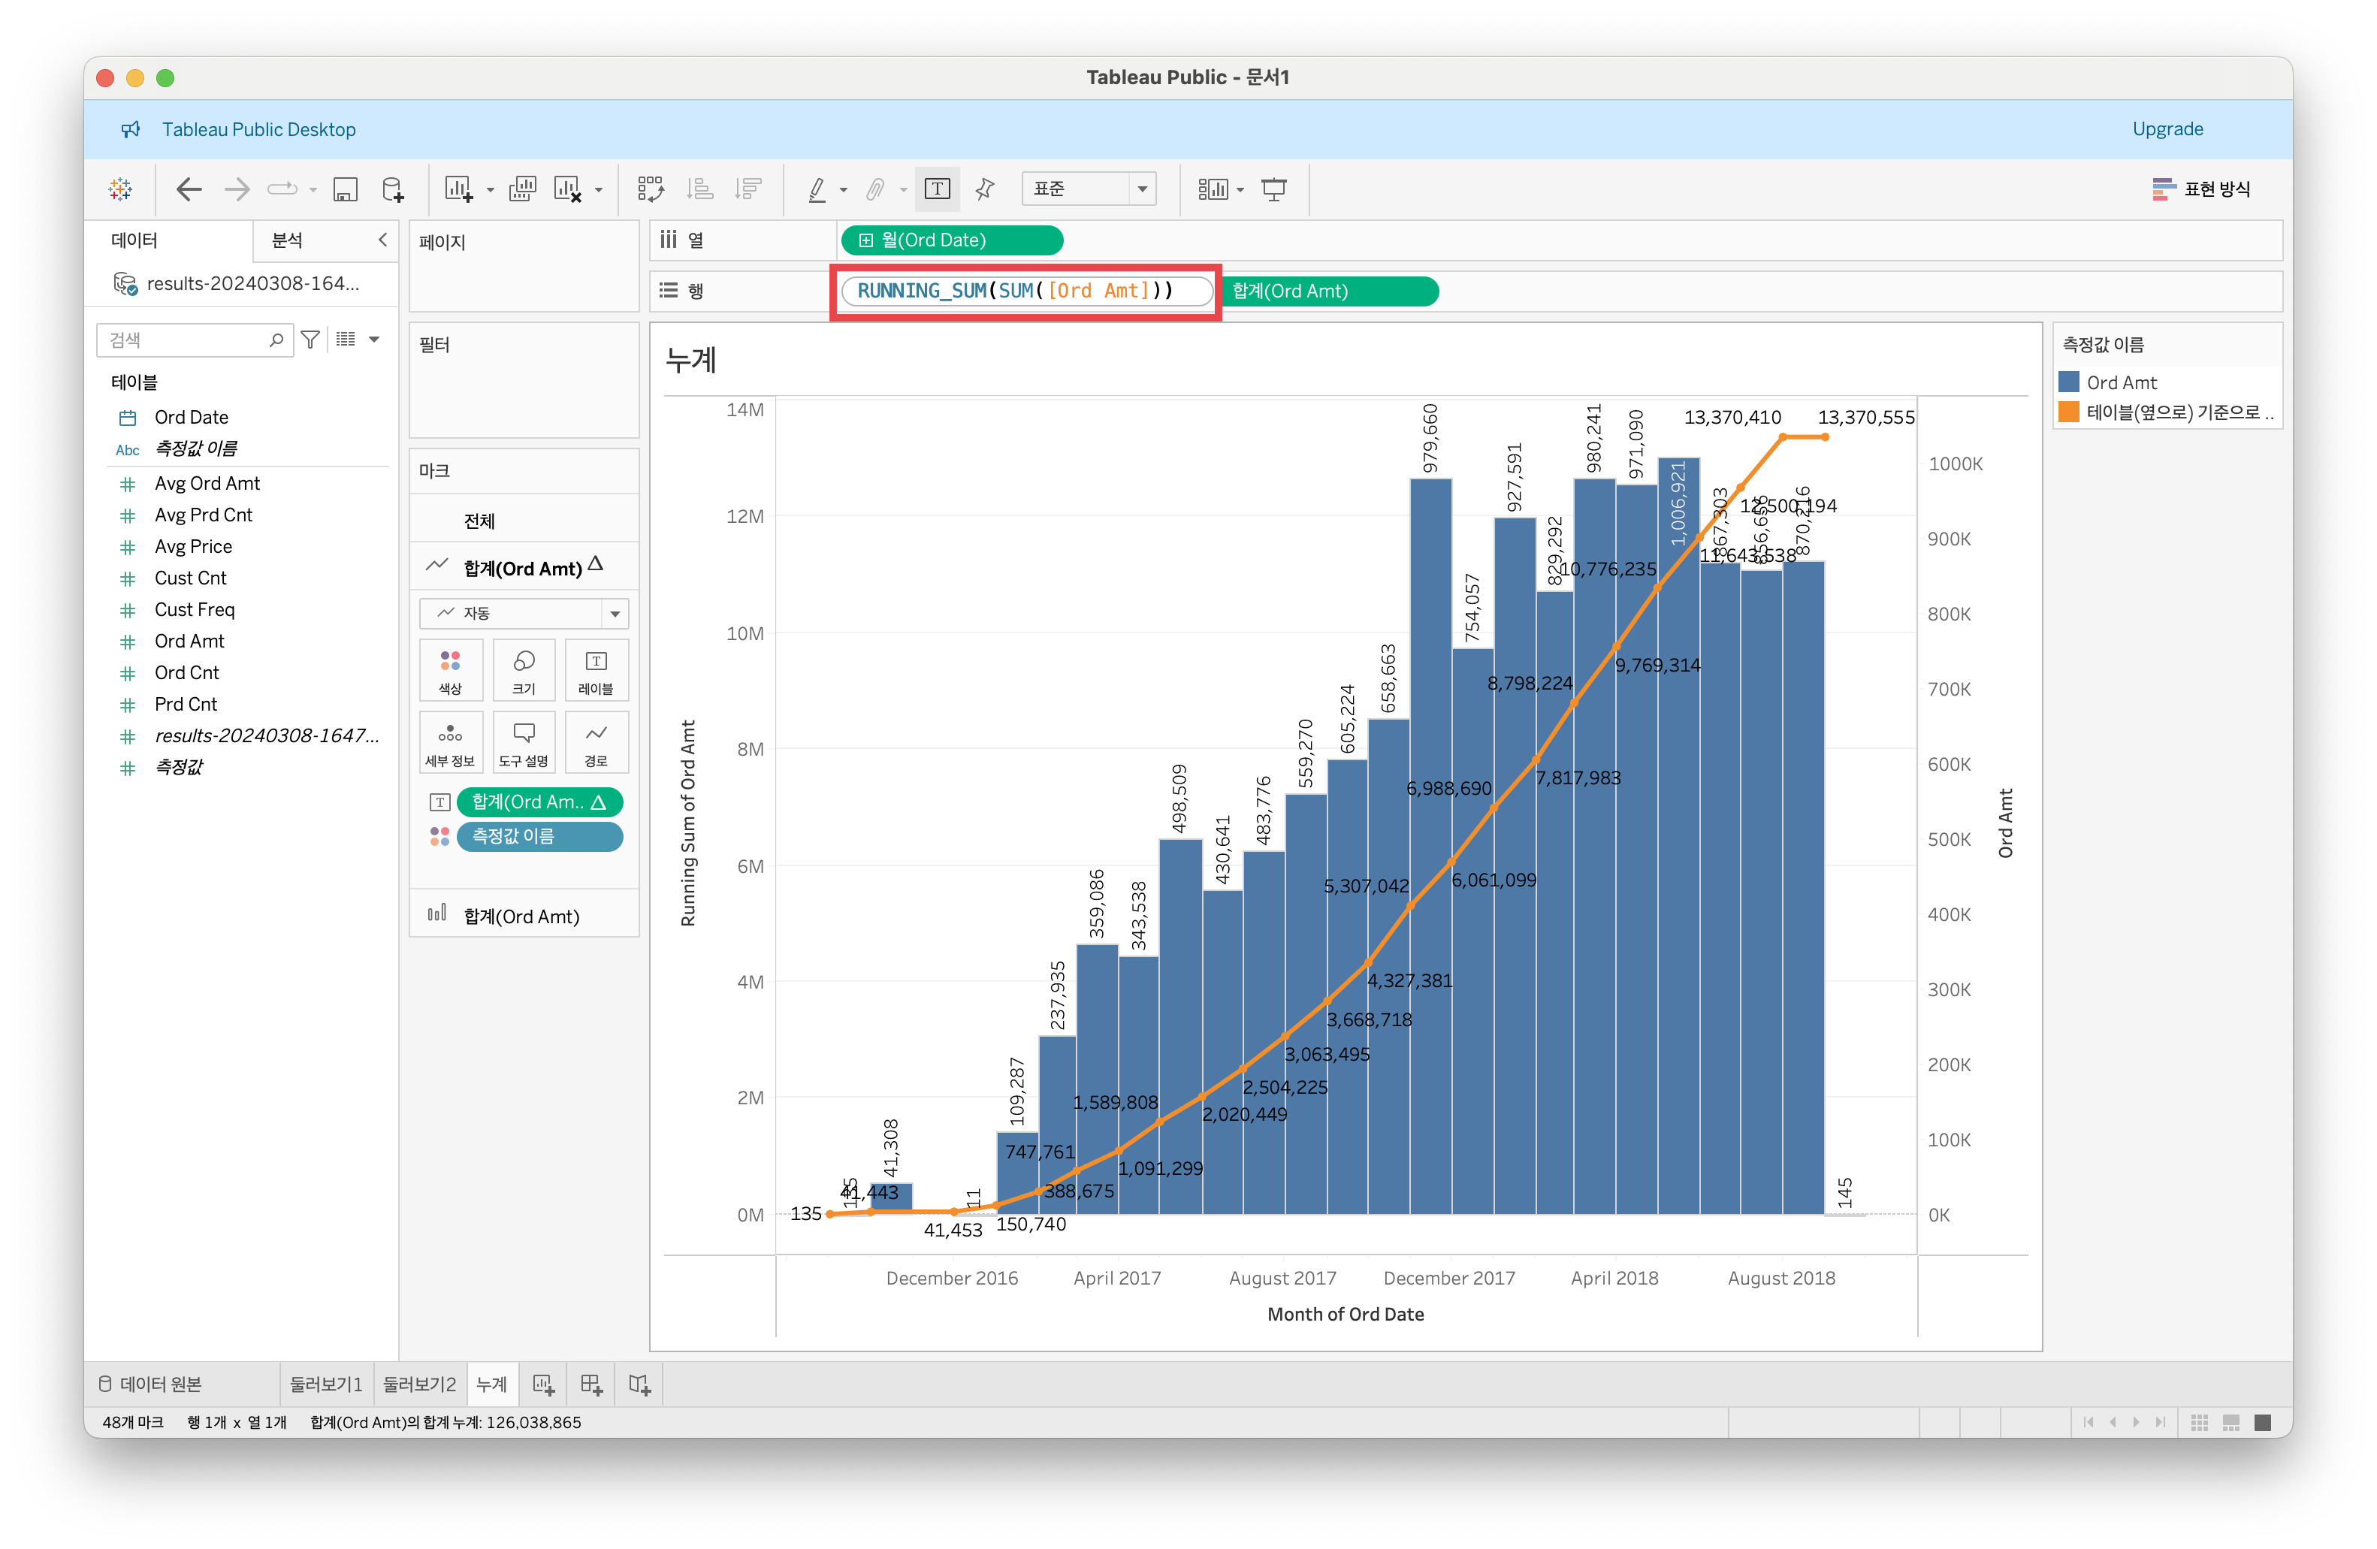Image resolution: width=2377 pixels, height=1549 pixels.
Task: Collapse the data pane with chevron arrow
Action: coord(382,240)
